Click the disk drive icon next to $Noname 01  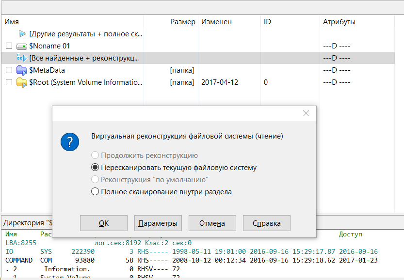(x=20, y=46)
